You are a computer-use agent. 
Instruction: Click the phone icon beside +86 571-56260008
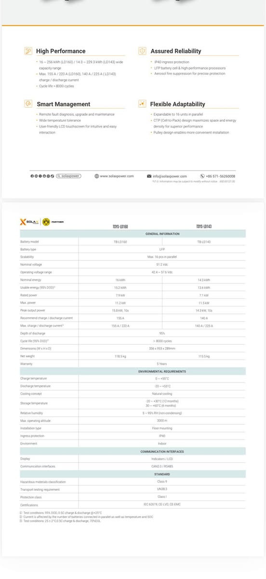(x=202, y=176)
